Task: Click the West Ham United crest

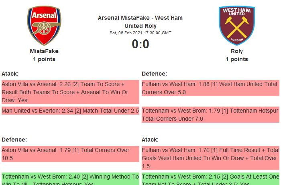Action: coord(236,25)
